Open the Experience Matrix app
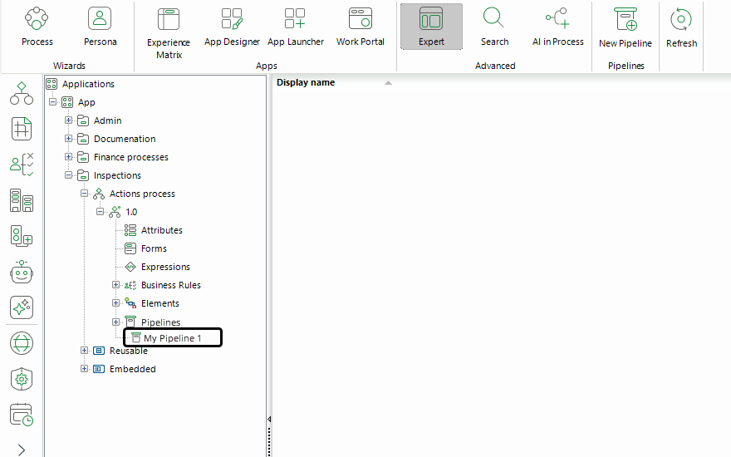The image size is (731, 457). [169, 33]
